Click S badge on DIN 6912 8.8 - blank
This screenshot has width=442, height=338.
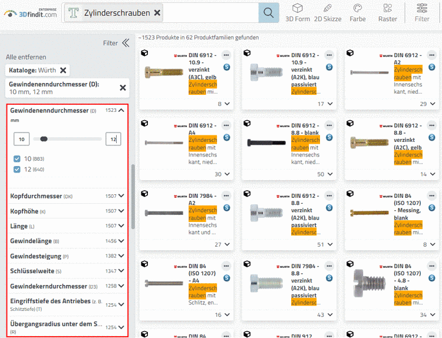(x=329, y=137)
